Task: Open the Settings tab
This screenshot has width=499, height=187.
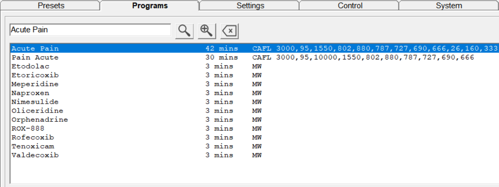Action: [x=250, y=6]
